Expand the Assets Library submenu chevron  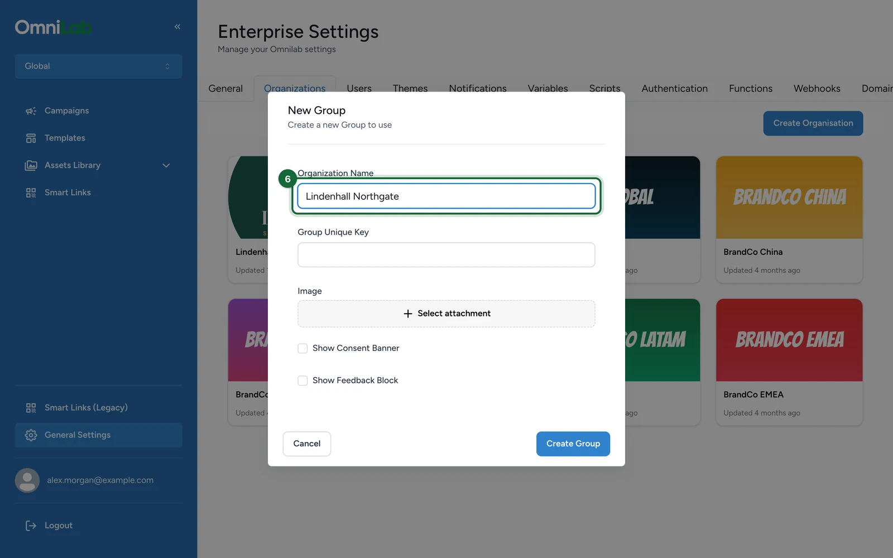pyautogui.click(x=166, y=166)
